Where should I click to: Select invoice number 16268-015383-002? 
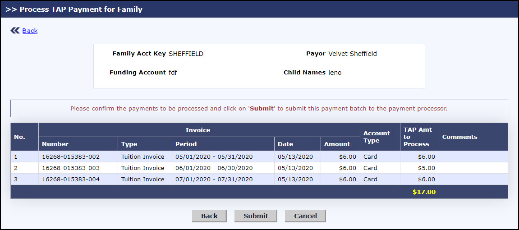pos(70,156)
